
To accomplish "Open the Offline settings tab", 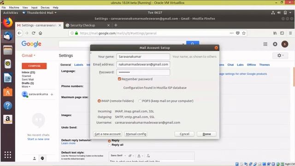I will [251, 65].
